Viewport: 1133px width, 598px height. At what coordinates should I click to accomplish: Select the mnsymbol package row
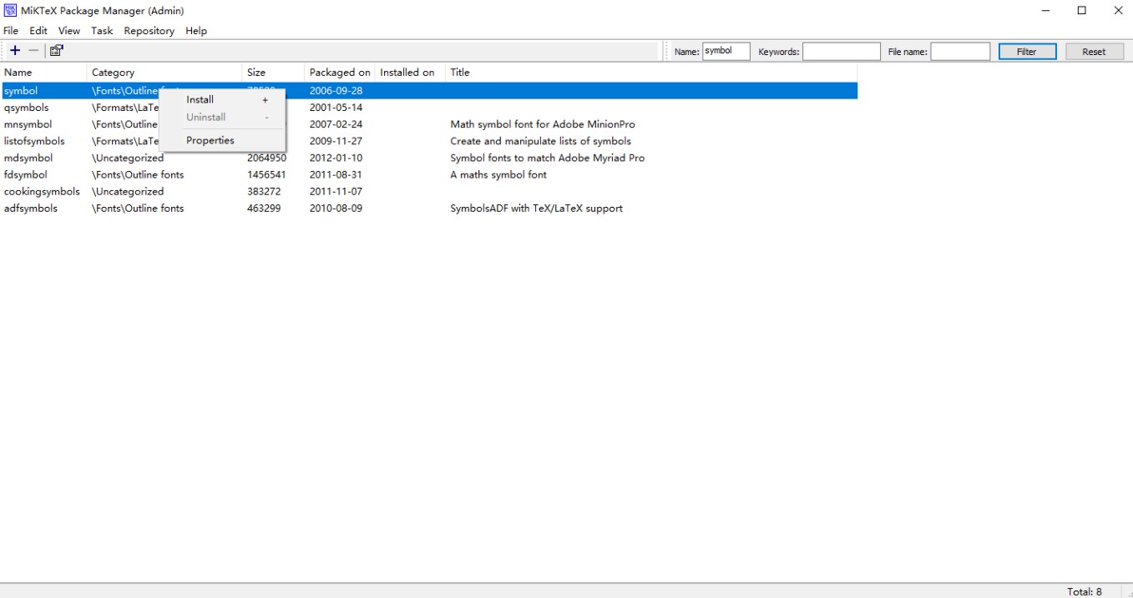pyautogui.click(x=428, y=124)
